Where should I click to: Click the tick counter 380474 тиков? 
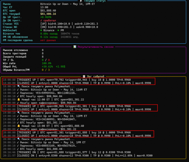(x=70, y=34)
